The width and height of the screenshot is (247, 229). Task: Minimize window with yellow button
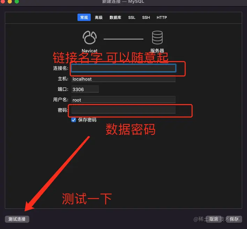pyautogui.click(x=10, y=1)
